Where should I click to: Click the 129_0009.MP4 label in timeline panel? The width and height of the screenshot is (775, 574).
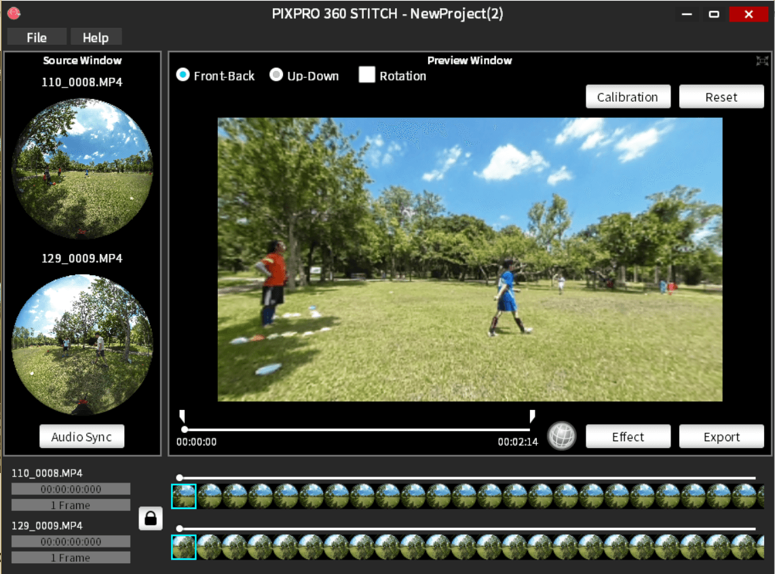47,525
